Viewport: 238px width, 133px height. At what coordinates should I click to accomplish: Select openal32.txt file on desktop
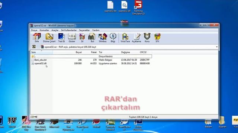click(110, 6)
